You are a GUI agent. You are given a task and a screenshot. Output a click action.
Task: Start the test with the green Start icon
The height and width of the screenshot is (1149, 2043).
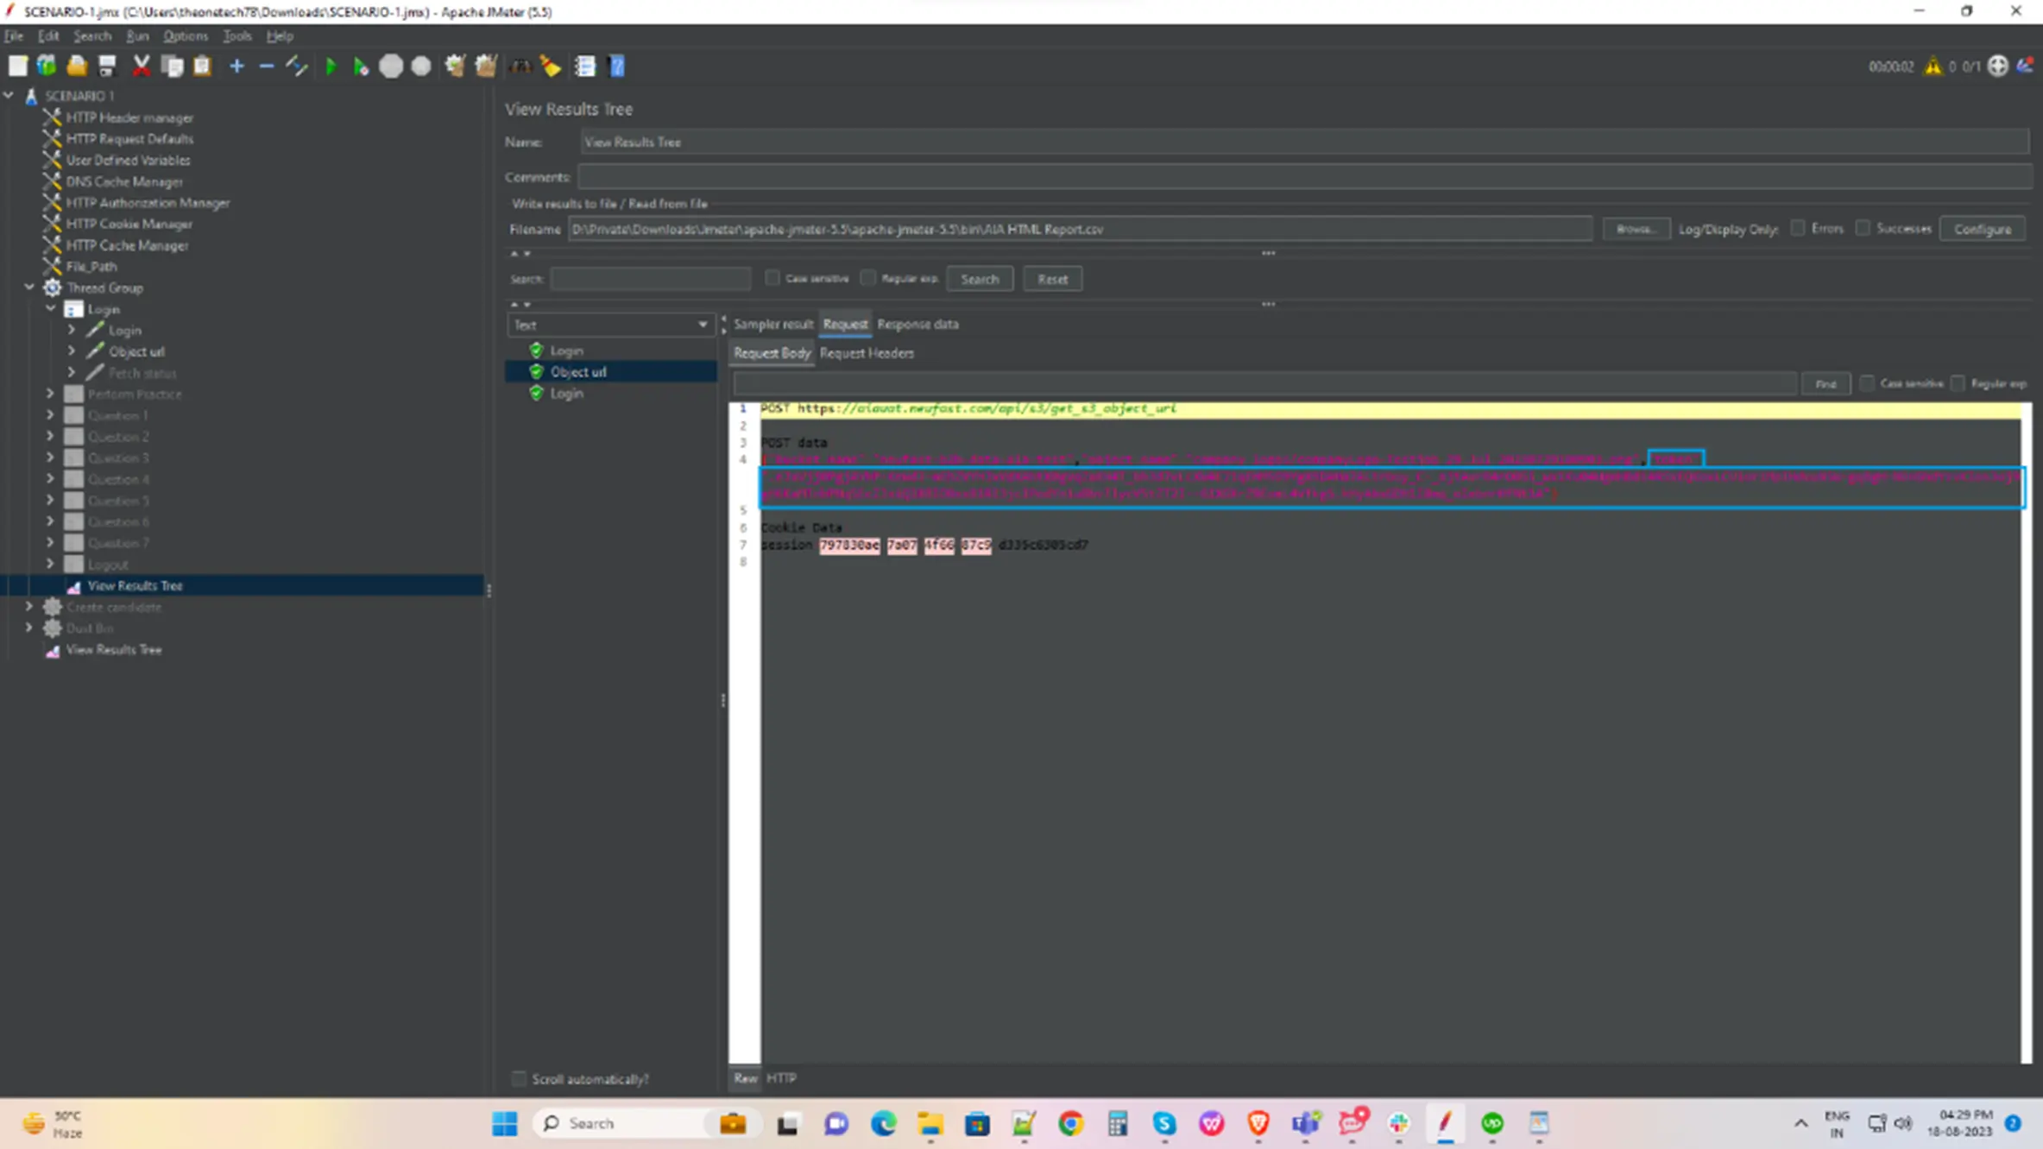[x=332, y=66]
